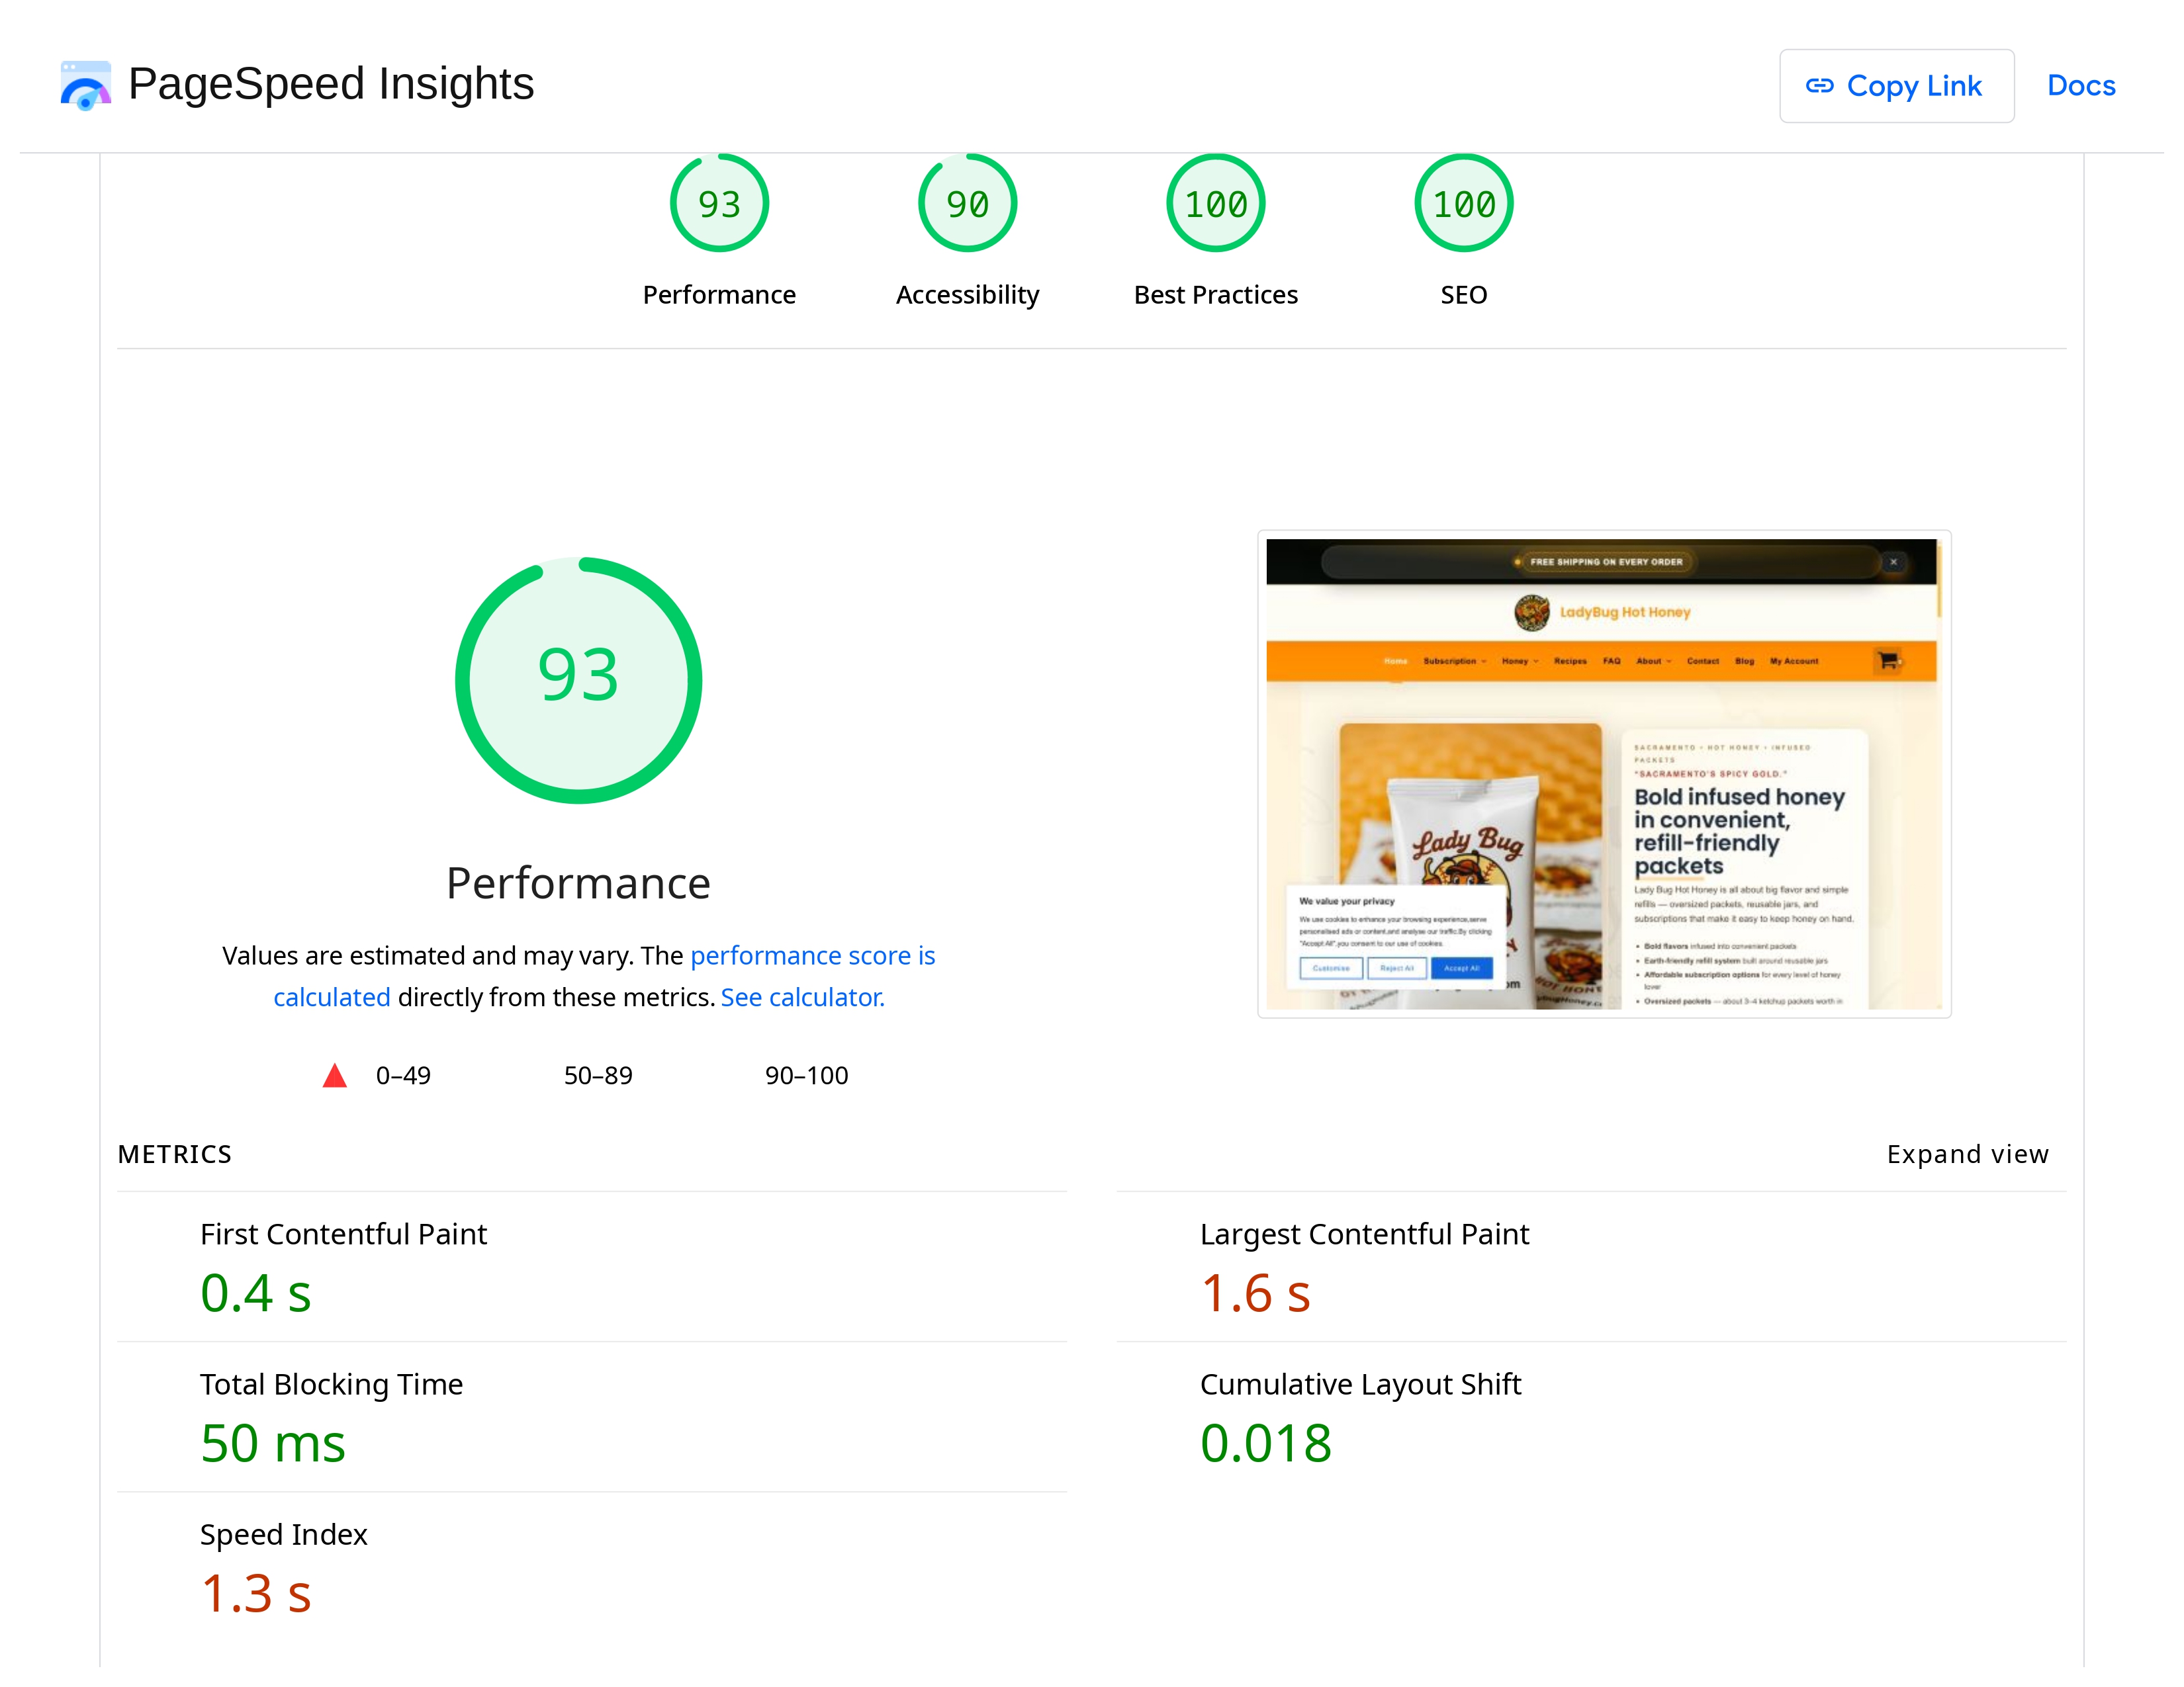The height and width of the screenshot is (1687, 2184).
Task: Expand the Cumulative Layout Shift metric
Action: pos(1360,1384)
